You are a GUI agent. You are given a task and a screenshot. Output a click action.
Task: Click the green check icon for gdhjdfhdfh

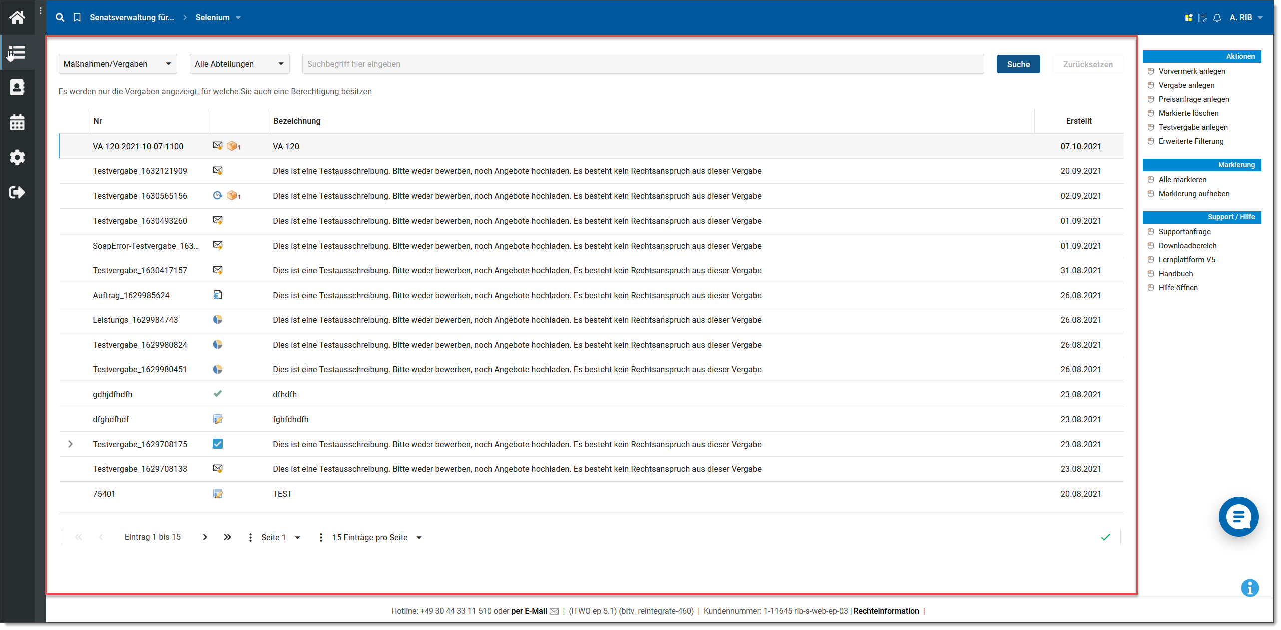point(217,394)
